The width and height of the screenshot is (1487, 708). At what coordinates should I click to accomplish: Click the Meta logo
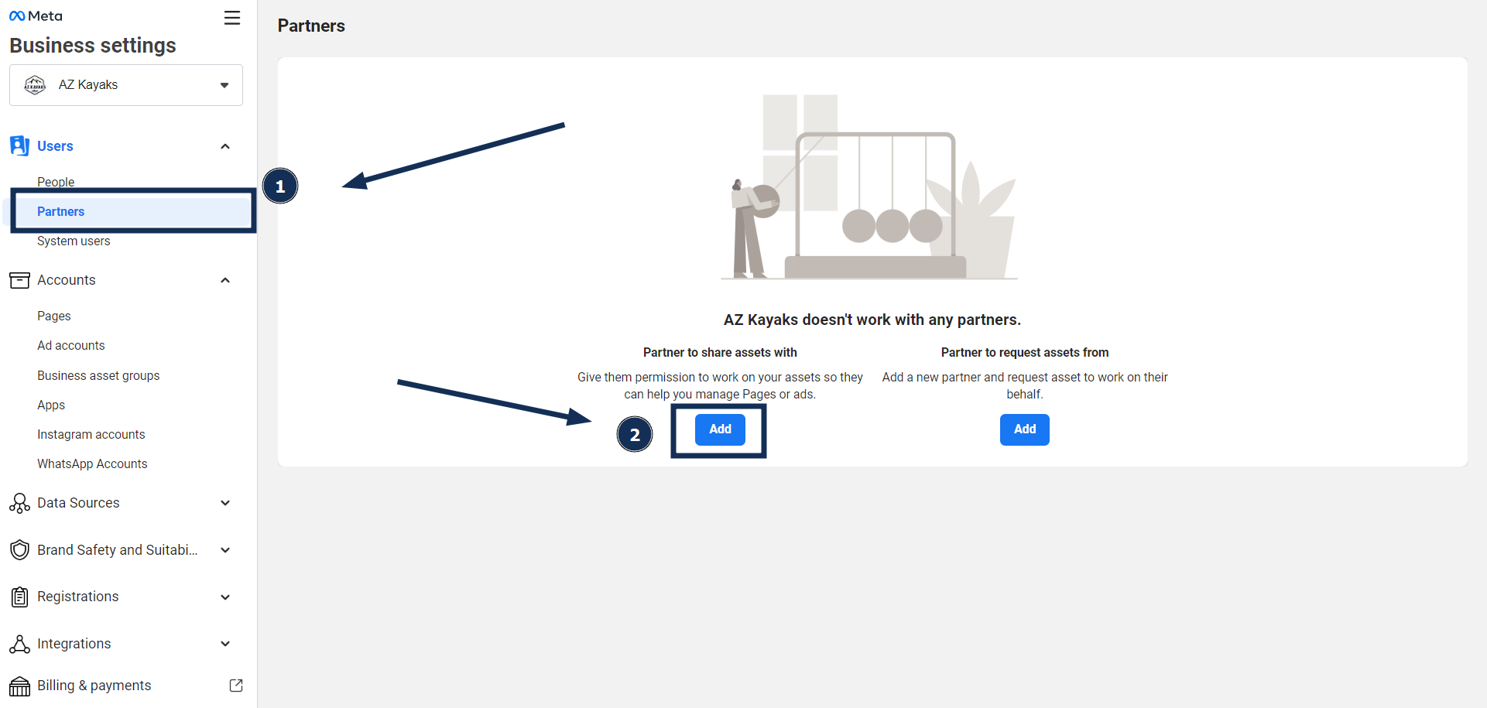[36, 16]
